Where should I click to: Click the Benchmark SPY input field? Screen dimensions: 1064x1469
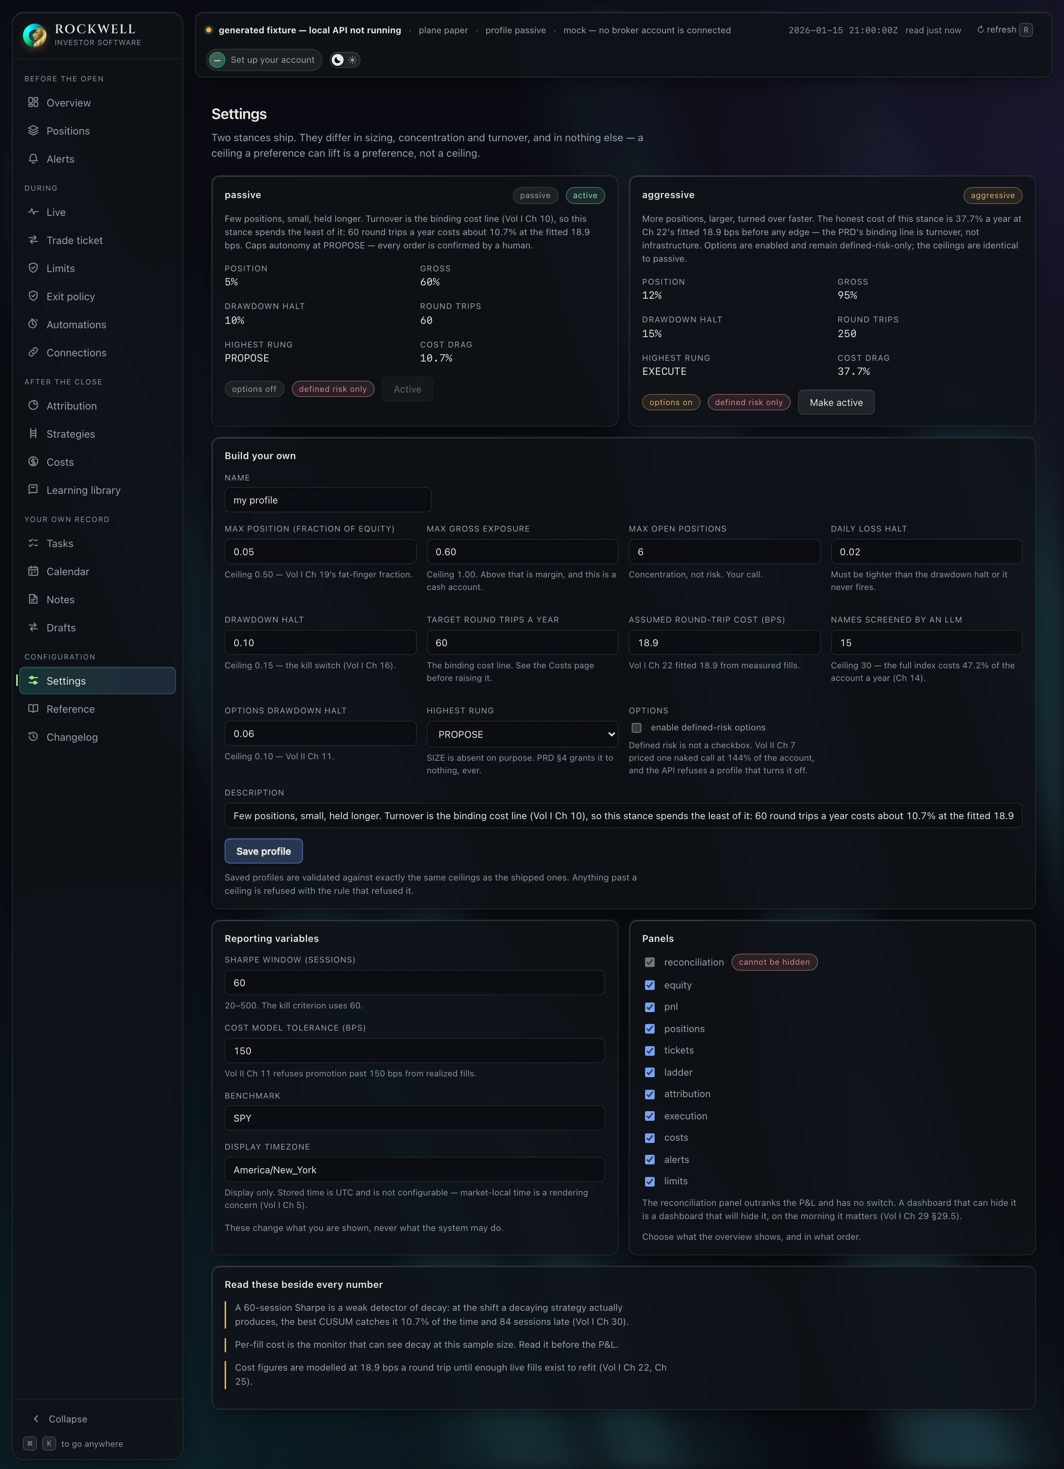click(x=414, y=1119)
